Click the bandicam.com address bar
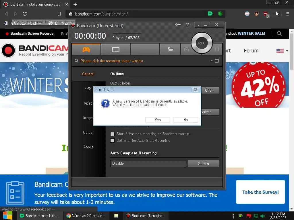The width and height of the screenshot is (294, 220). [135, 14]
